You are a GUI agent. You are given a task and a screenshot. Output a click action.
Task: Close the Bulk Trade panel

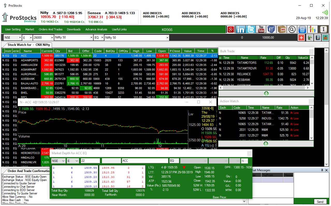(x=311, y=51)
